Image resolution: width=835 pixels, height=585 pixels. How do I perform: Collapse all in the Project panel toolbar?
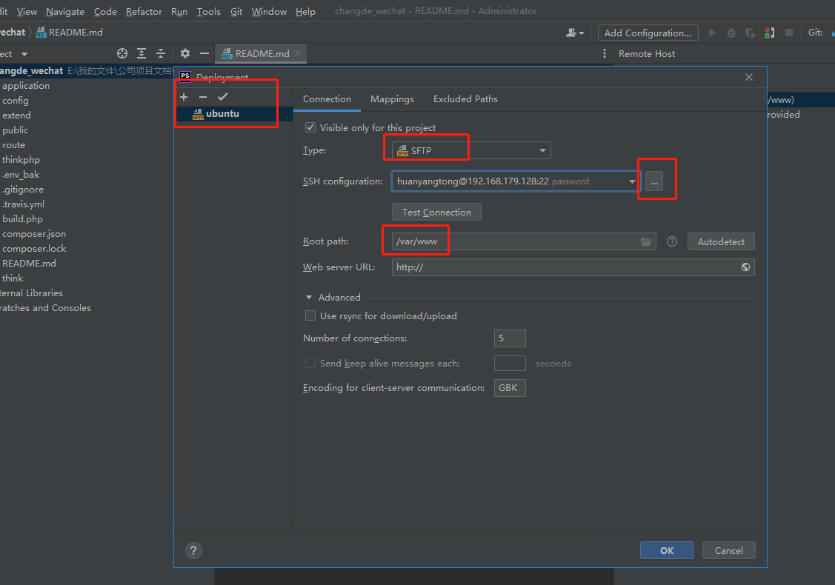click(x=160, y=53)
